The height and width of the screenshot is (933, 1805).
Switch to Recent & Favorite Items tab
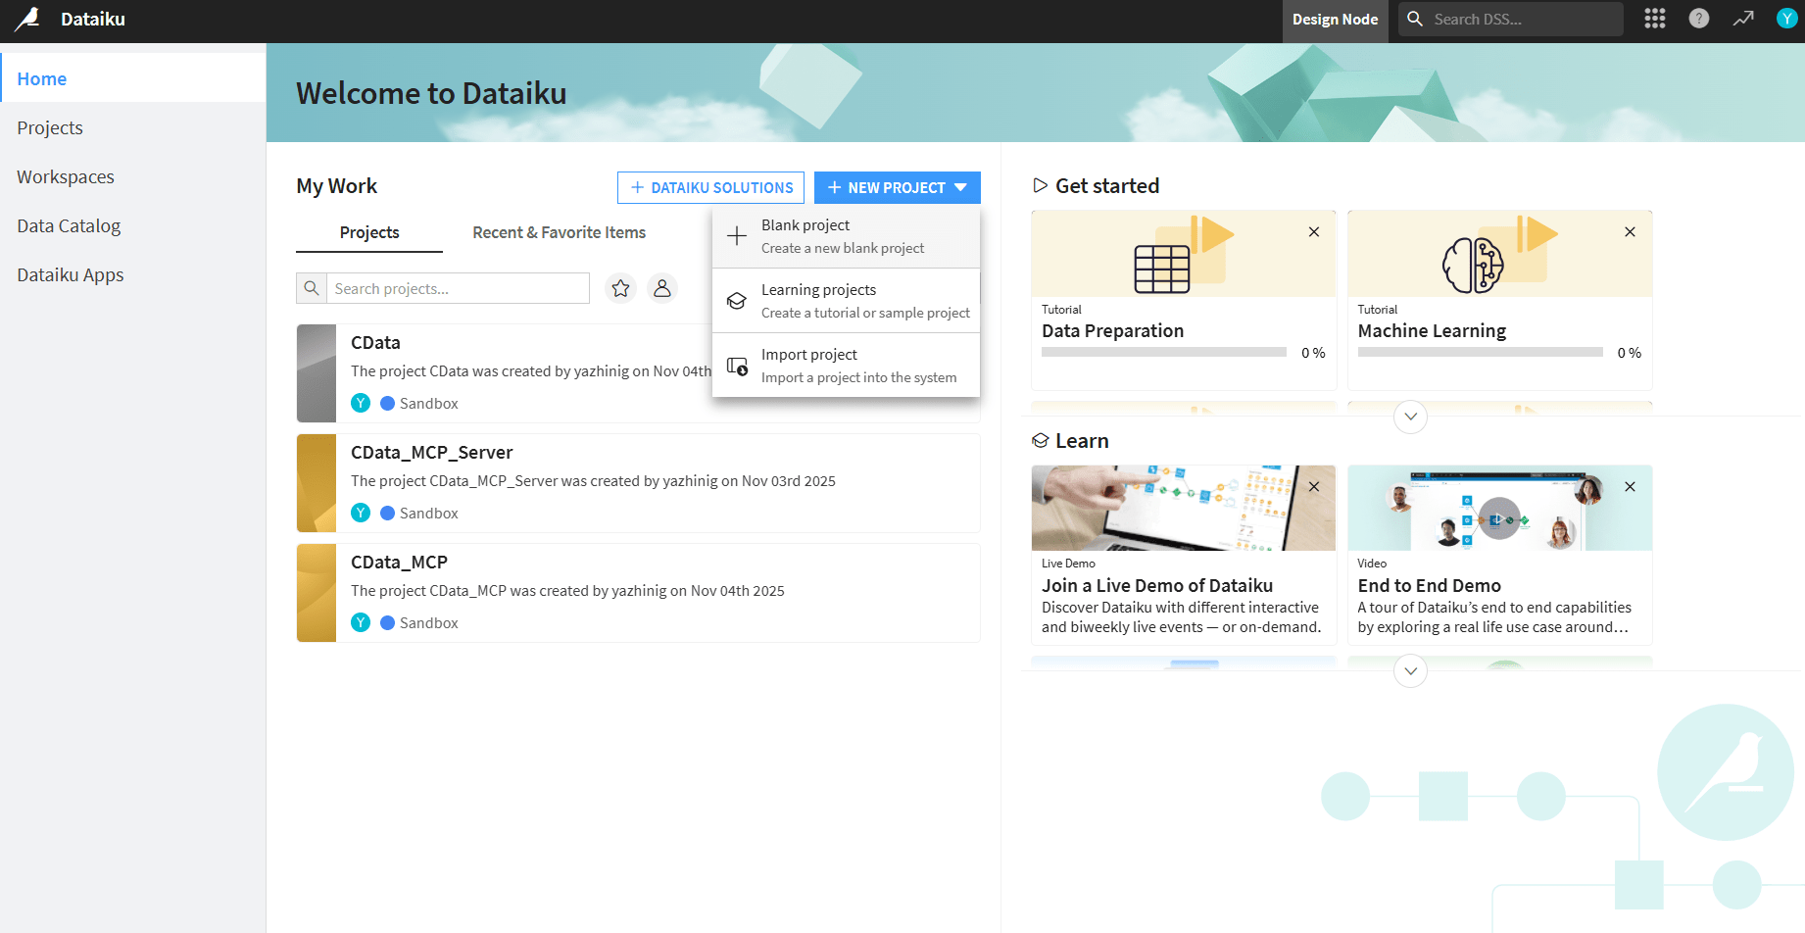point(559,232)
